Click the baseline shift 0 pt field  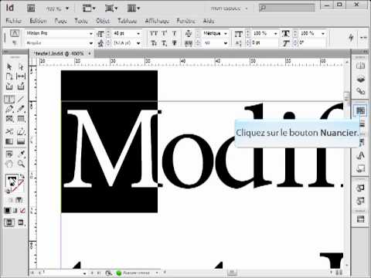(264, 43)
